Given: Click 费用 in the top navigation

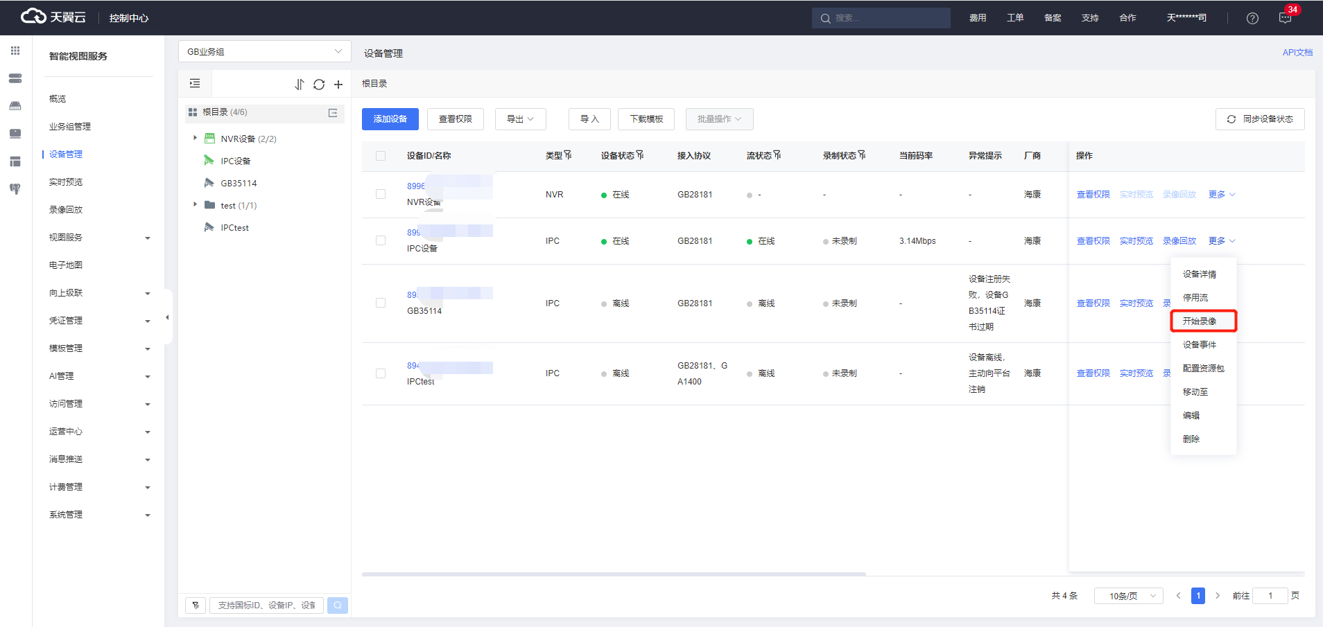Looking at the screenshot, I should click(x=978, y=18).
